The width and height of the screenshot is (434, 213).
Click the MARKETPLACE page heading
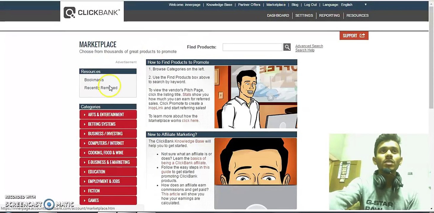click(x=98, y=44)
